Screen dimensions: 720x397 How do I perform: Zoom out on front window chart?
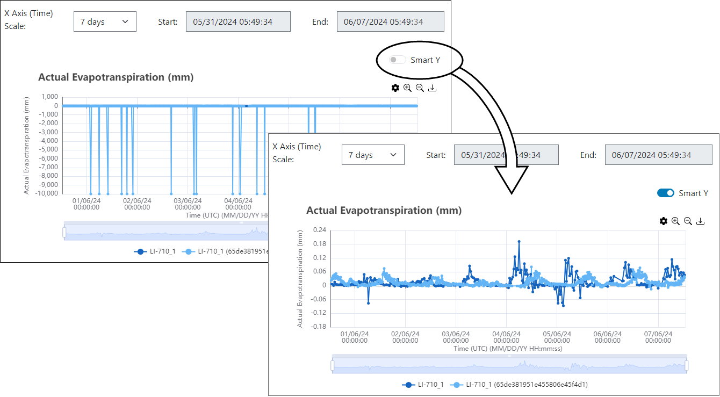click(688, 221)
